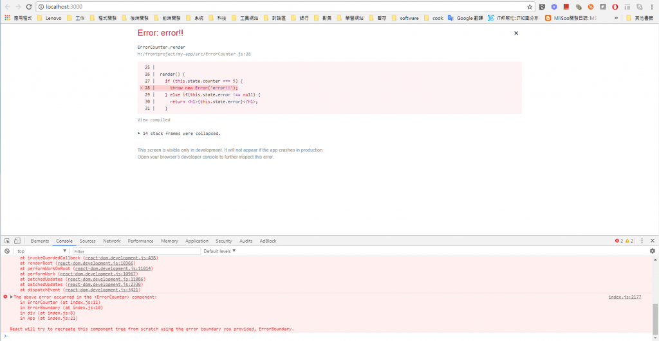Open the software bookmarks folder

(405, 18)
